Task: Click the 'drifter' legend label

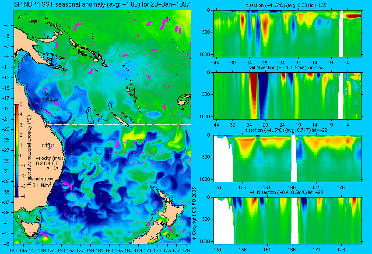Action: (x=48, y=145)
